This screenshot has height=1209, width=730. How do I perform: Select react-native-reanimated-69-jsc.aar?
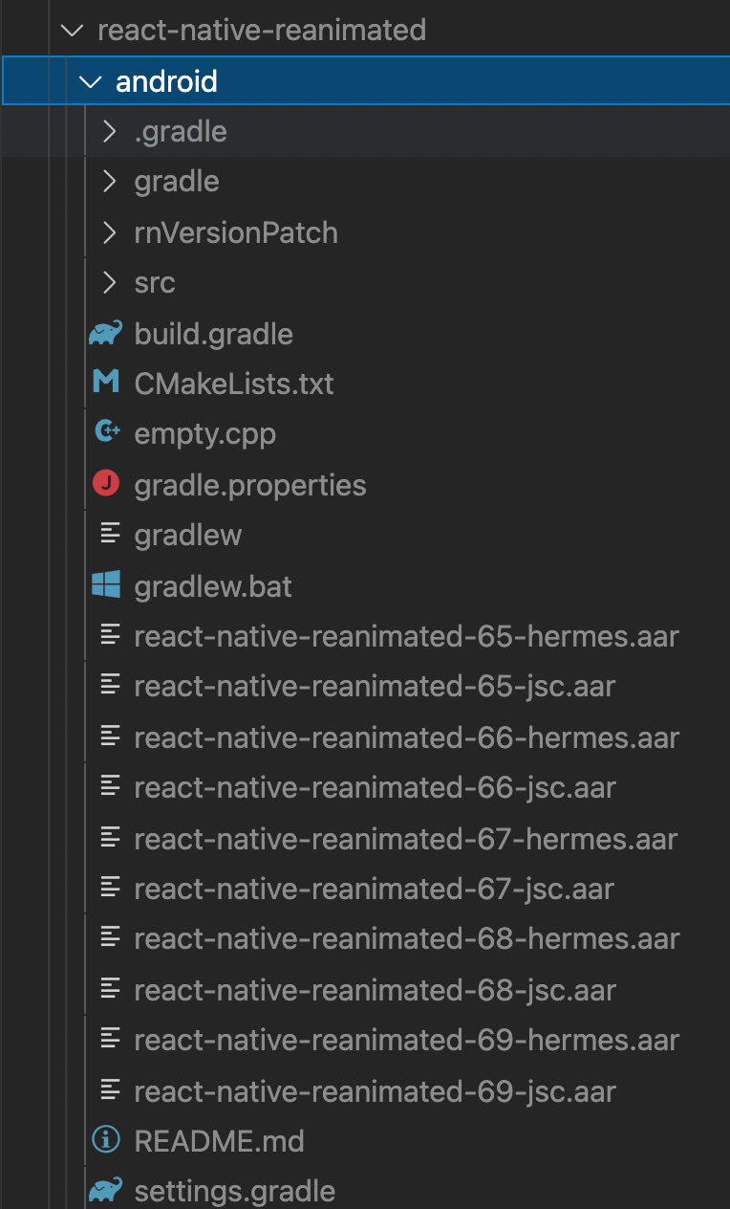click(376, 1089)
